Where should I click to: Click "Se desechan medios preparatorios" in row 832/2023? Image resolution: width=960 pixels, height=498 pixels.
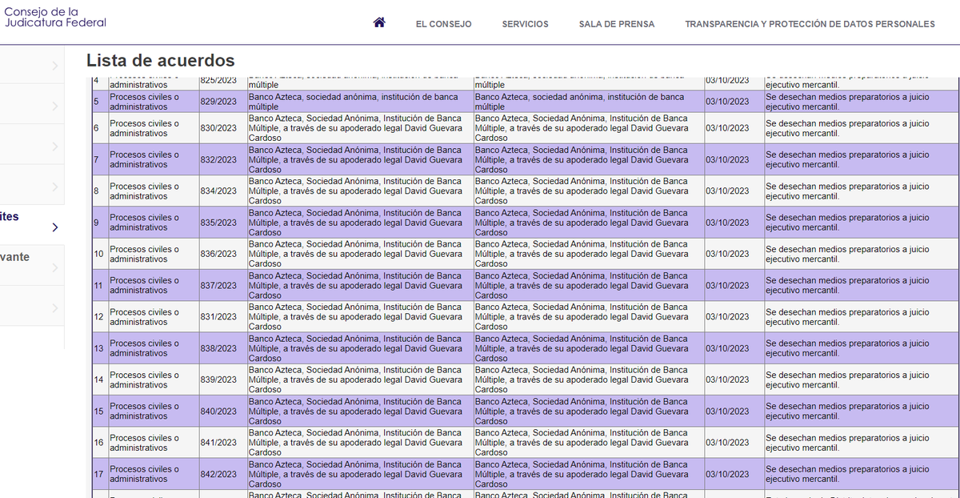pyautogui.click(x=847, y=159)
